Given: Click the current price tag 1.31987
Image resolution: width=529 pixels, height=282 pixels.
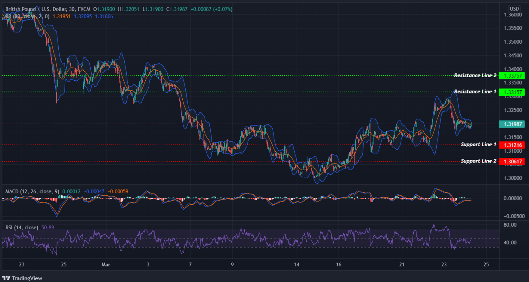Looking at the screenshot, I should [x=512, y=124].
